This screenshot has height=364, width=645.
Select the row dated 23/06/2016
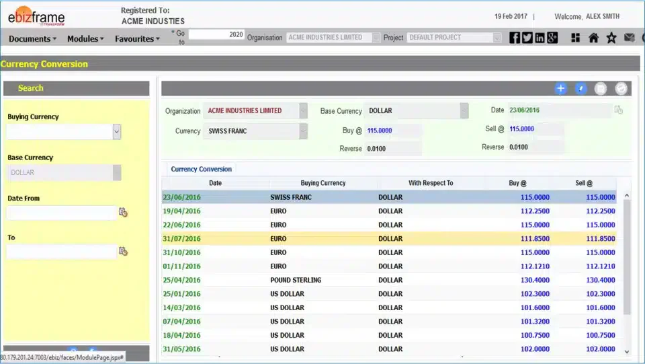(389, 197)
